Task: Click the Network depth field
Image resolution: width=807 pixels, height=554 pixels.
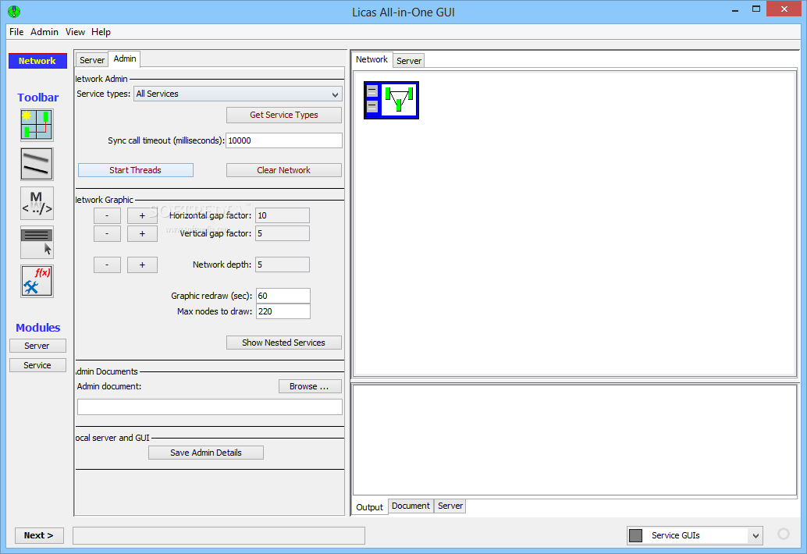Action: click(283, 265)
